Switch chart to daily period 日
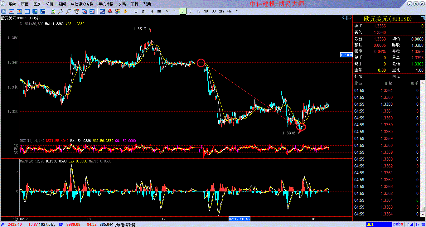The image size is (426, 227). 136,11
